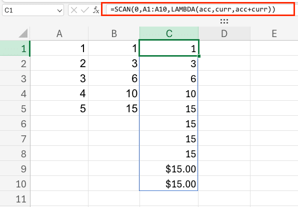
Task: Click cell A5 containing 5
Action: click(59, 108)
